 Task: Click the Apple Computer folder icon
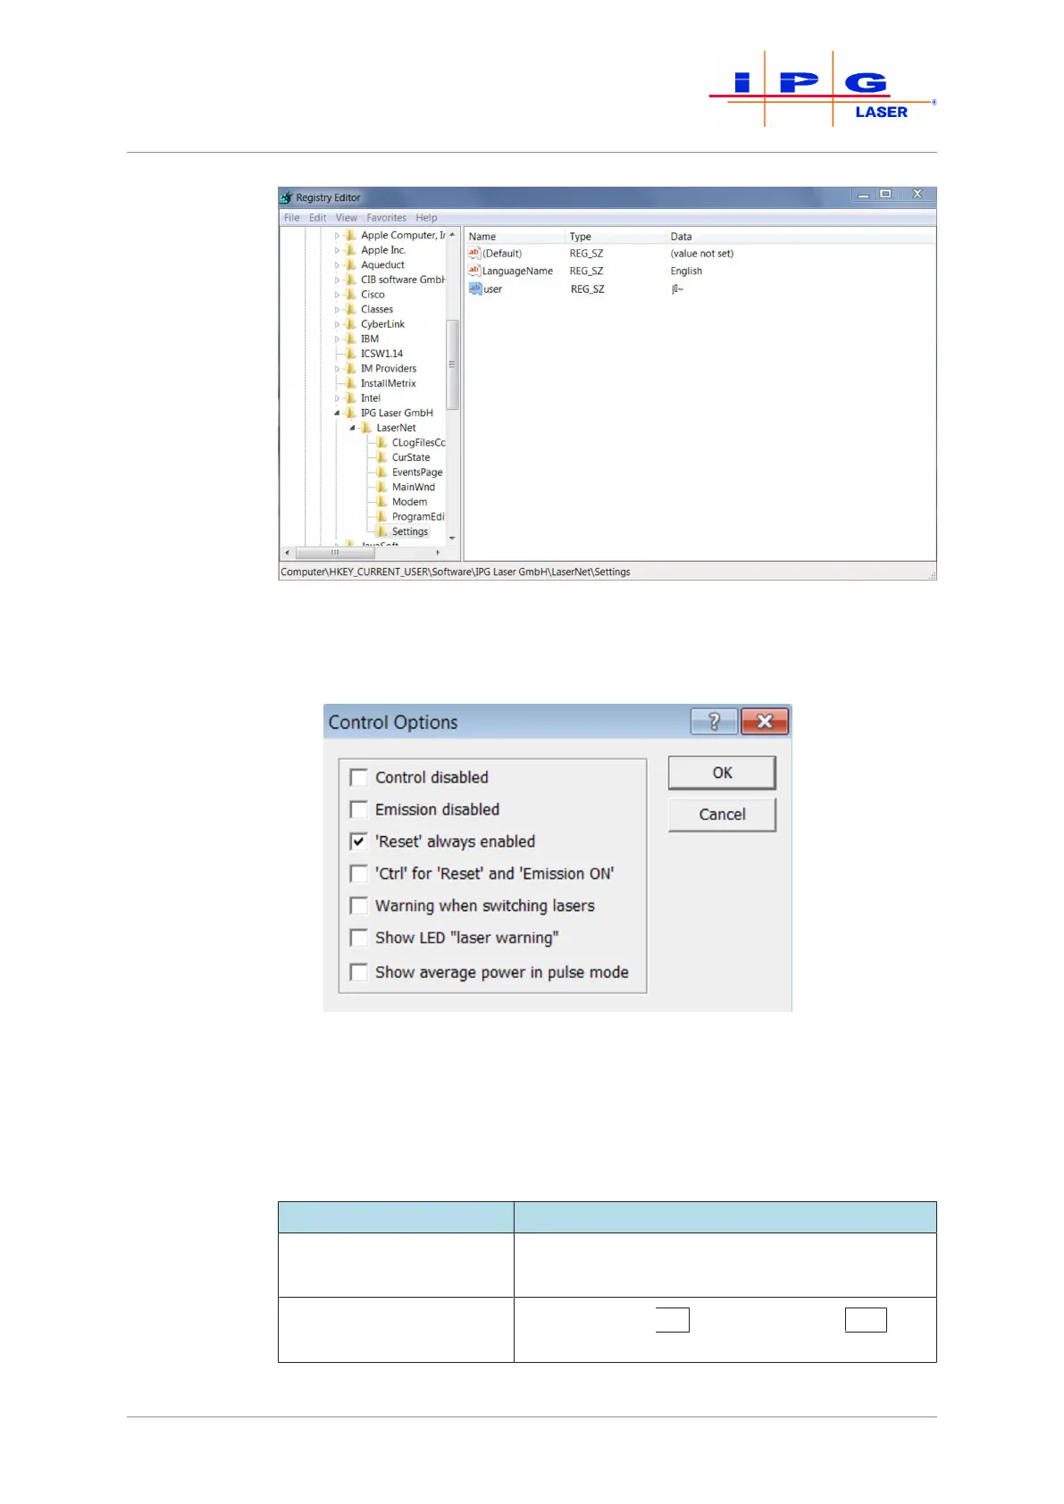[351, 236]
